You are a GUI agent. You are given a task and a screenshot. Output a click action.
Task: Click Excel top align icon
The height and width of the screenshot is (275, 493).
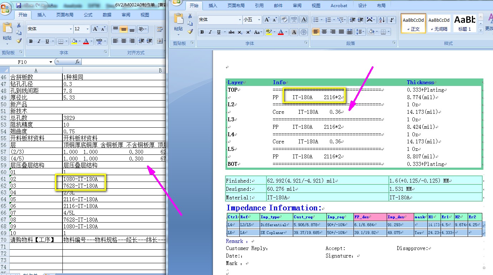coord(115,29)
